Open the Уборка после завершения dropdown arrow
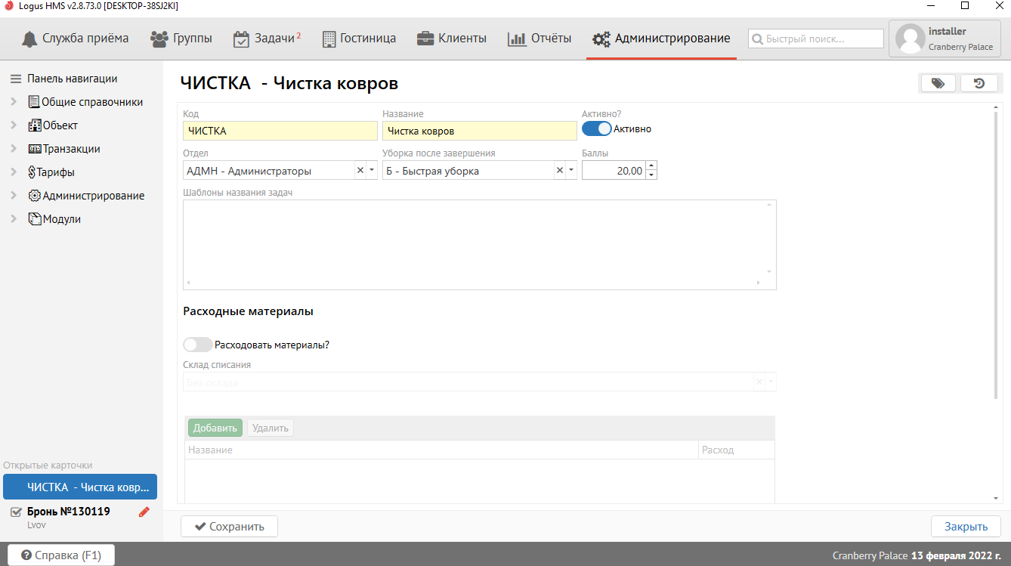The height and width of the screenshot is (566, 1011). (571, 171)
